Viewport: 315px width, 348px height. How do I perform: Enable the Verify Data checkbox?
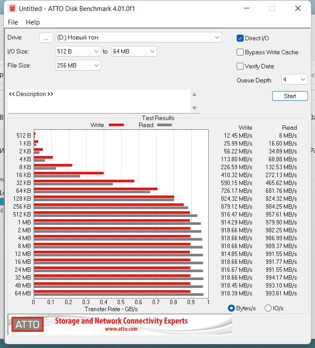click(240, 66)
